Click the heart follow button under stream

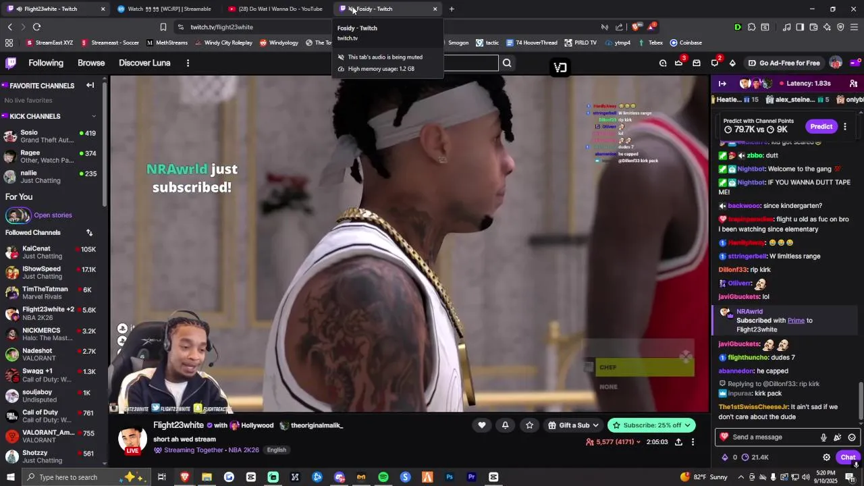click(x=482, y=425)
